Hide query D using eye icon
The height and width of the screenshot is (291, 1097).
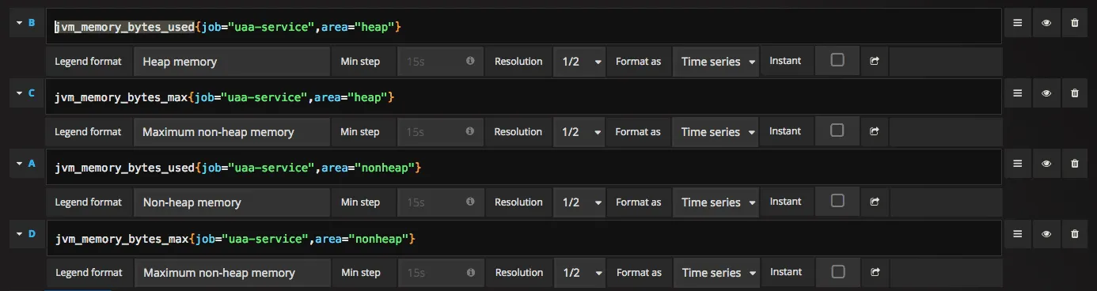(x=1046, y=233)
